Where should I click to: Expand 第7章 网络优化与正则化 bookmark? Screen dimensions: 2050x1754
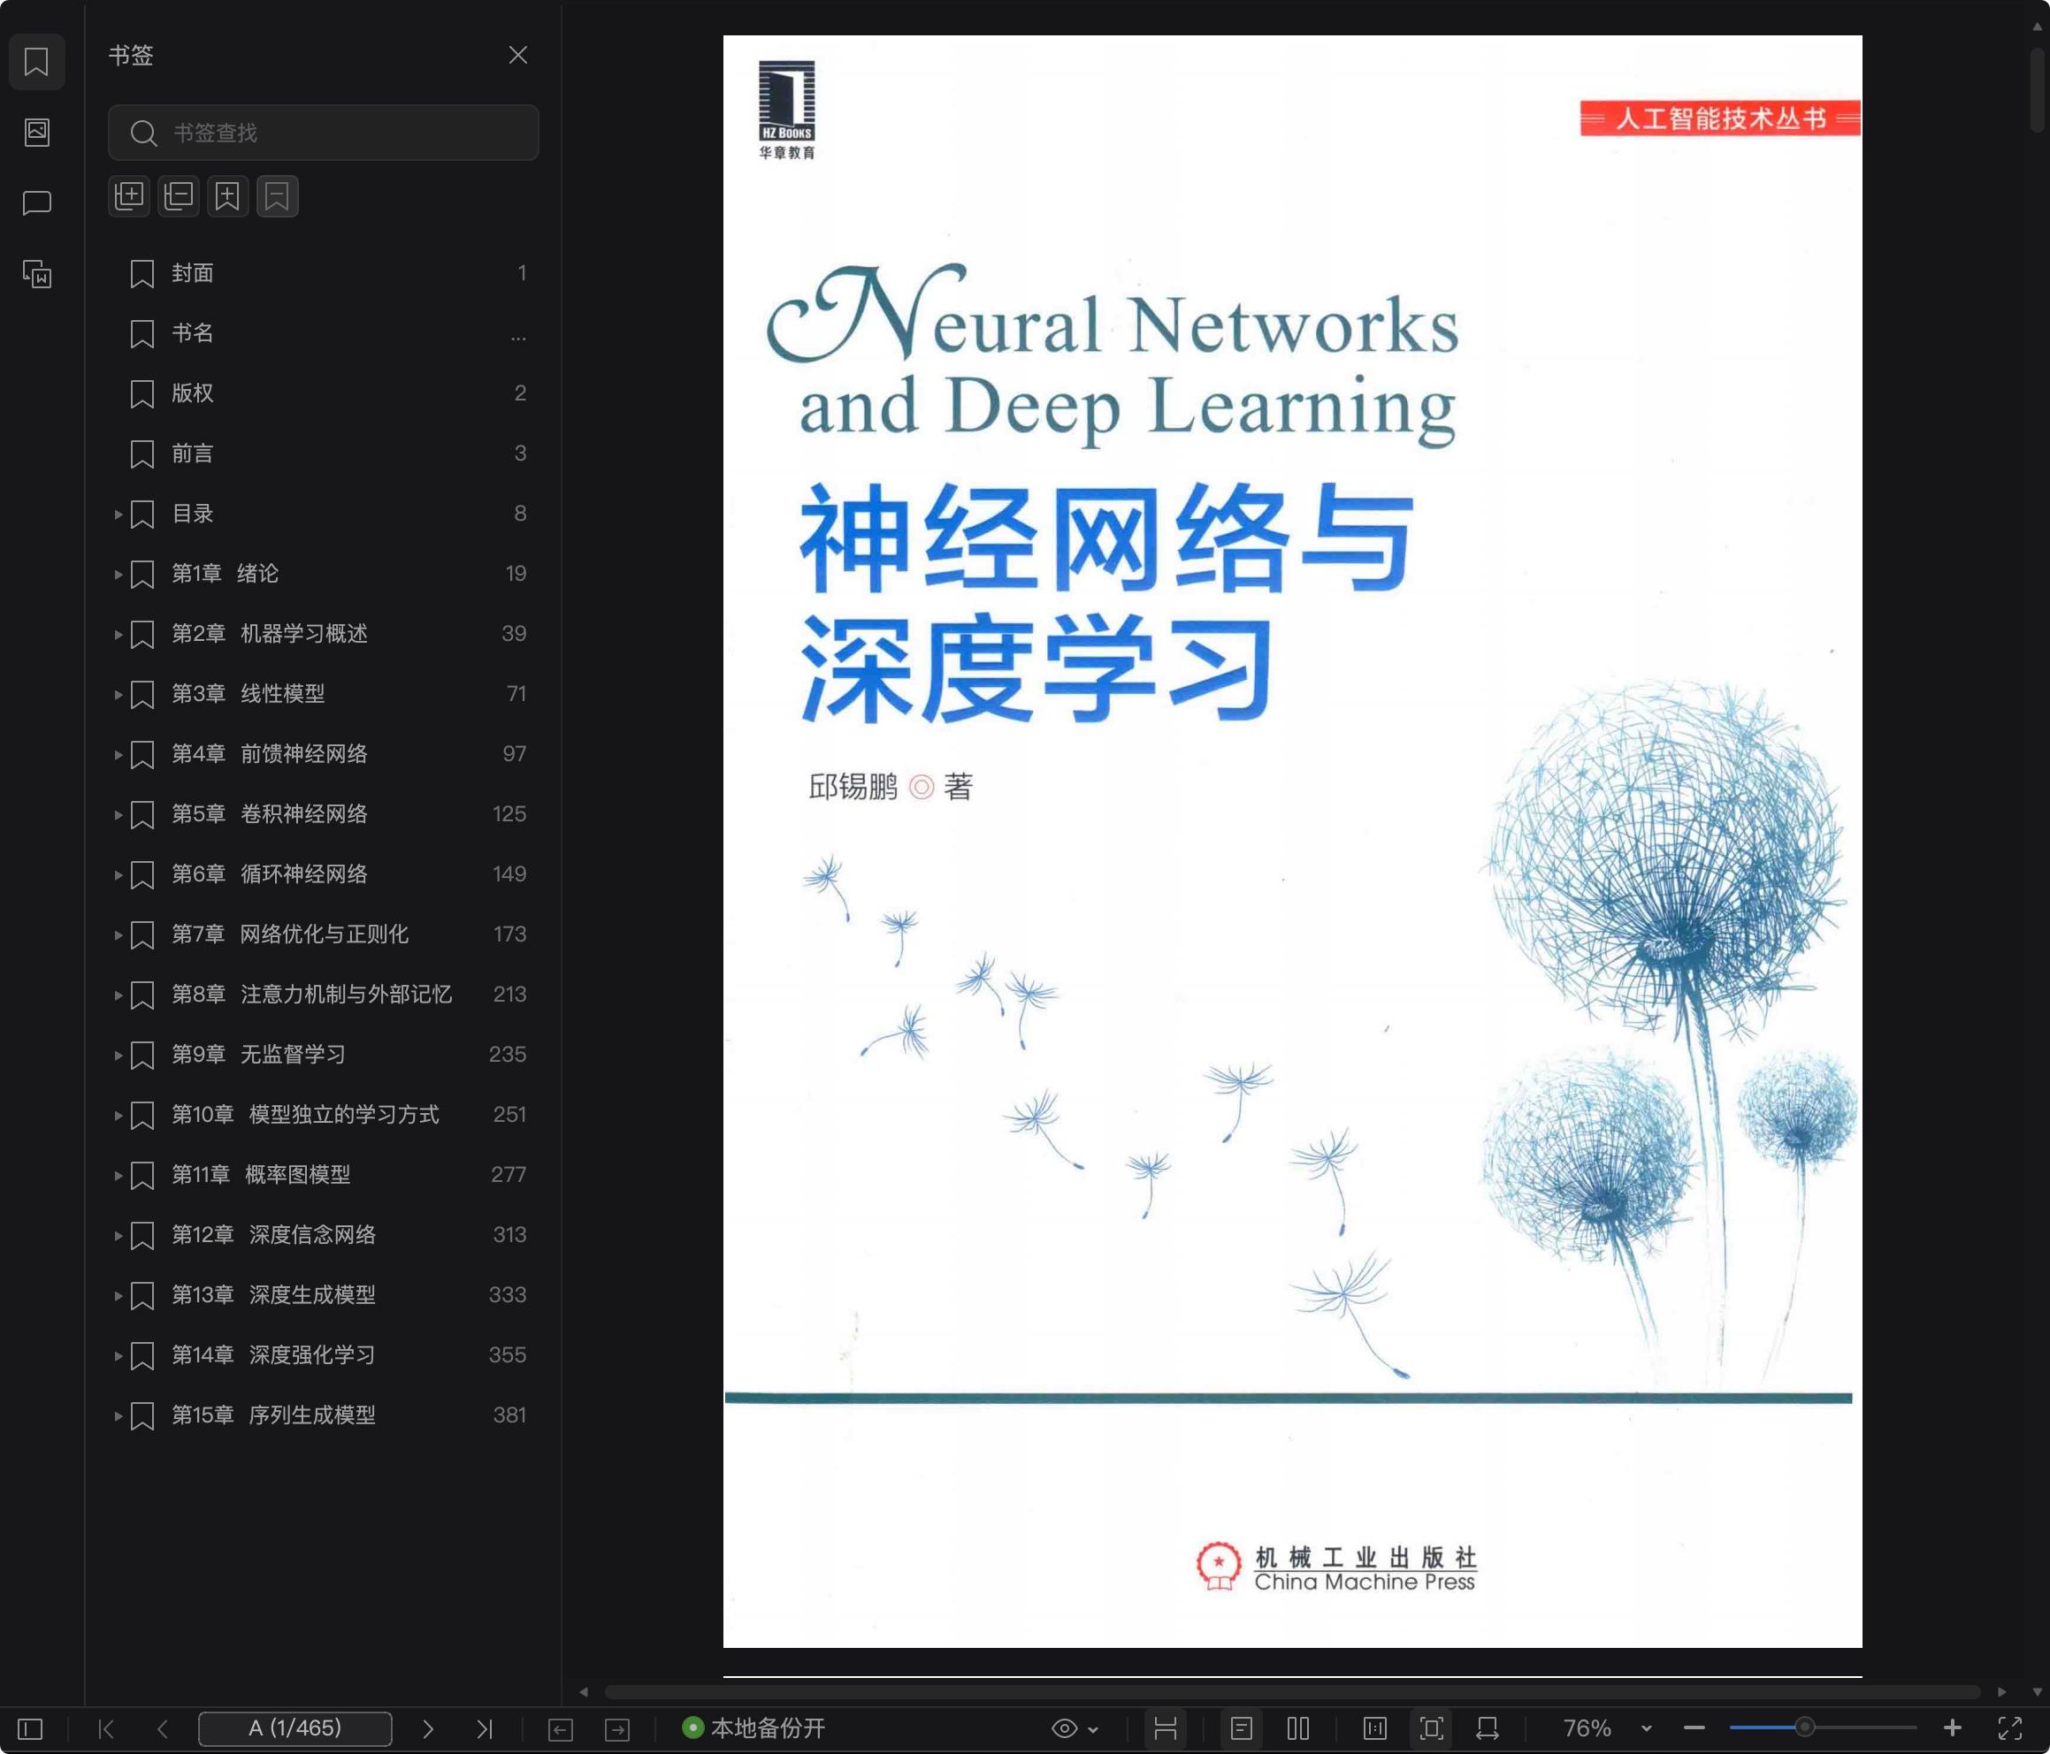(x=118, y=934)
